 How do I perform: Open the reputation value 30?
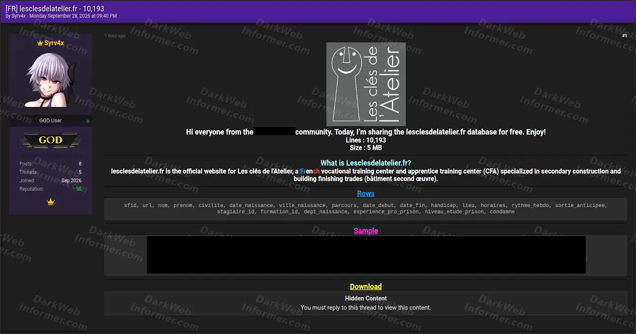(78, 189)
